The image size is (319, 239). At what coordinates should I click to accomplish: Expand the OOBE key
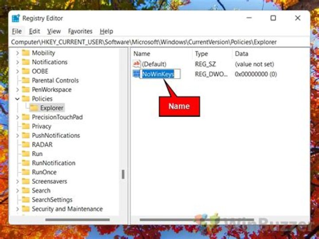[17, 72]
